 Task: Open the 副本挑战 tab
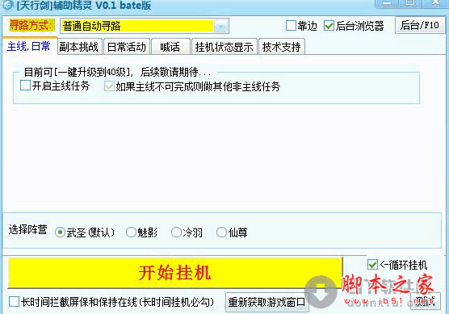pyautogui.click(x=79, y=47)
